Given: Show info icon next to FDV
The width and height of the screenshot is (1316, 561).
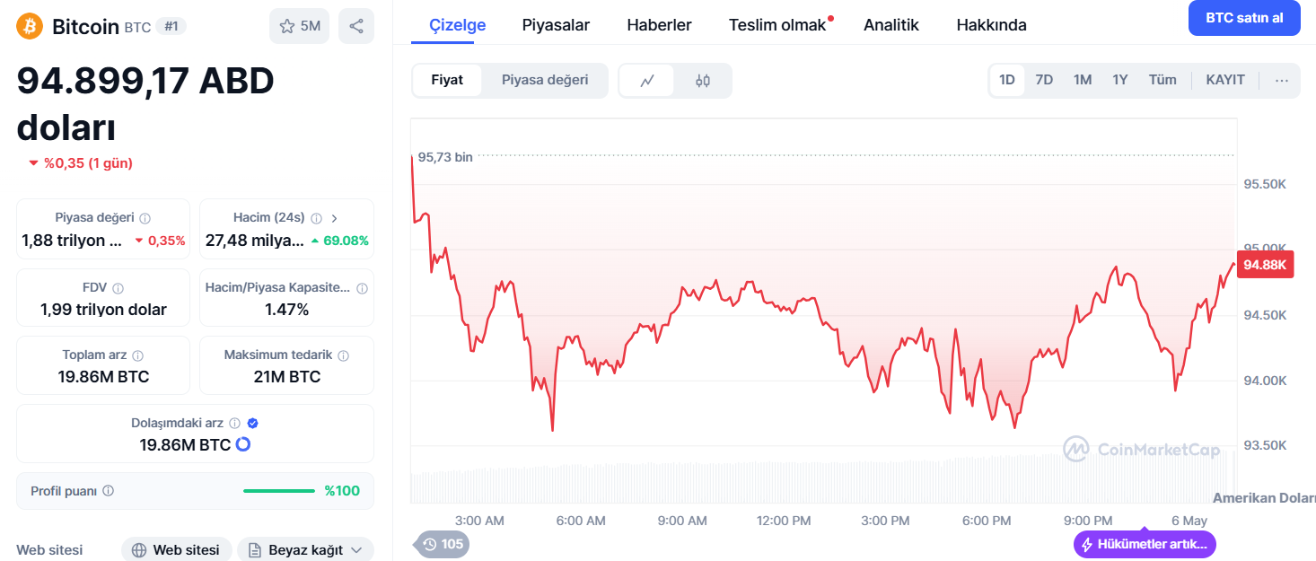Looking at the screenshot, I should pos(118,288).
